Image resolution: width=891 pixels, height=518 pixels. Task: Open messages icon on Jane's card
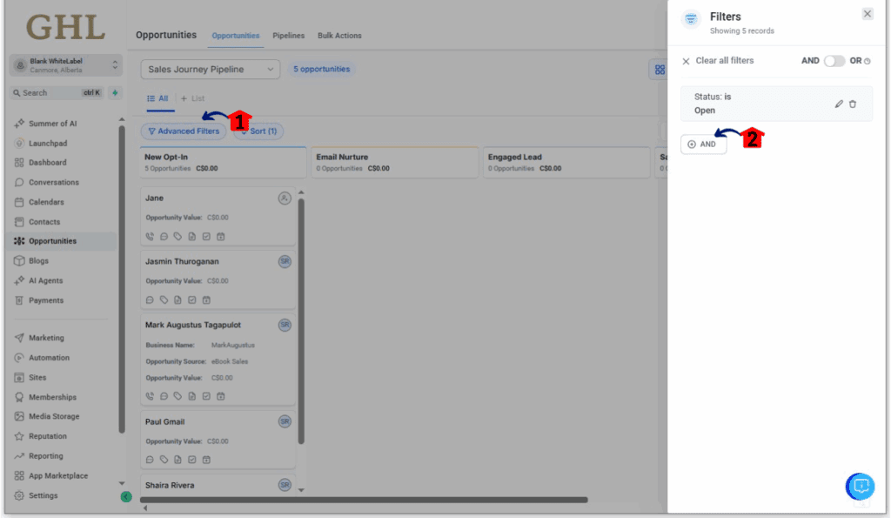tap(164, 237)
